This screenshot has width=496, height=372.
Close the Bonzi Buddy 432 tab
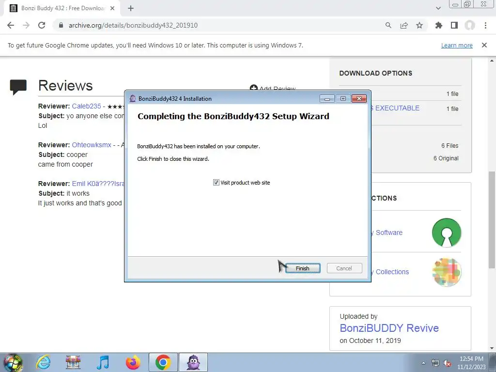coord(112,8)
